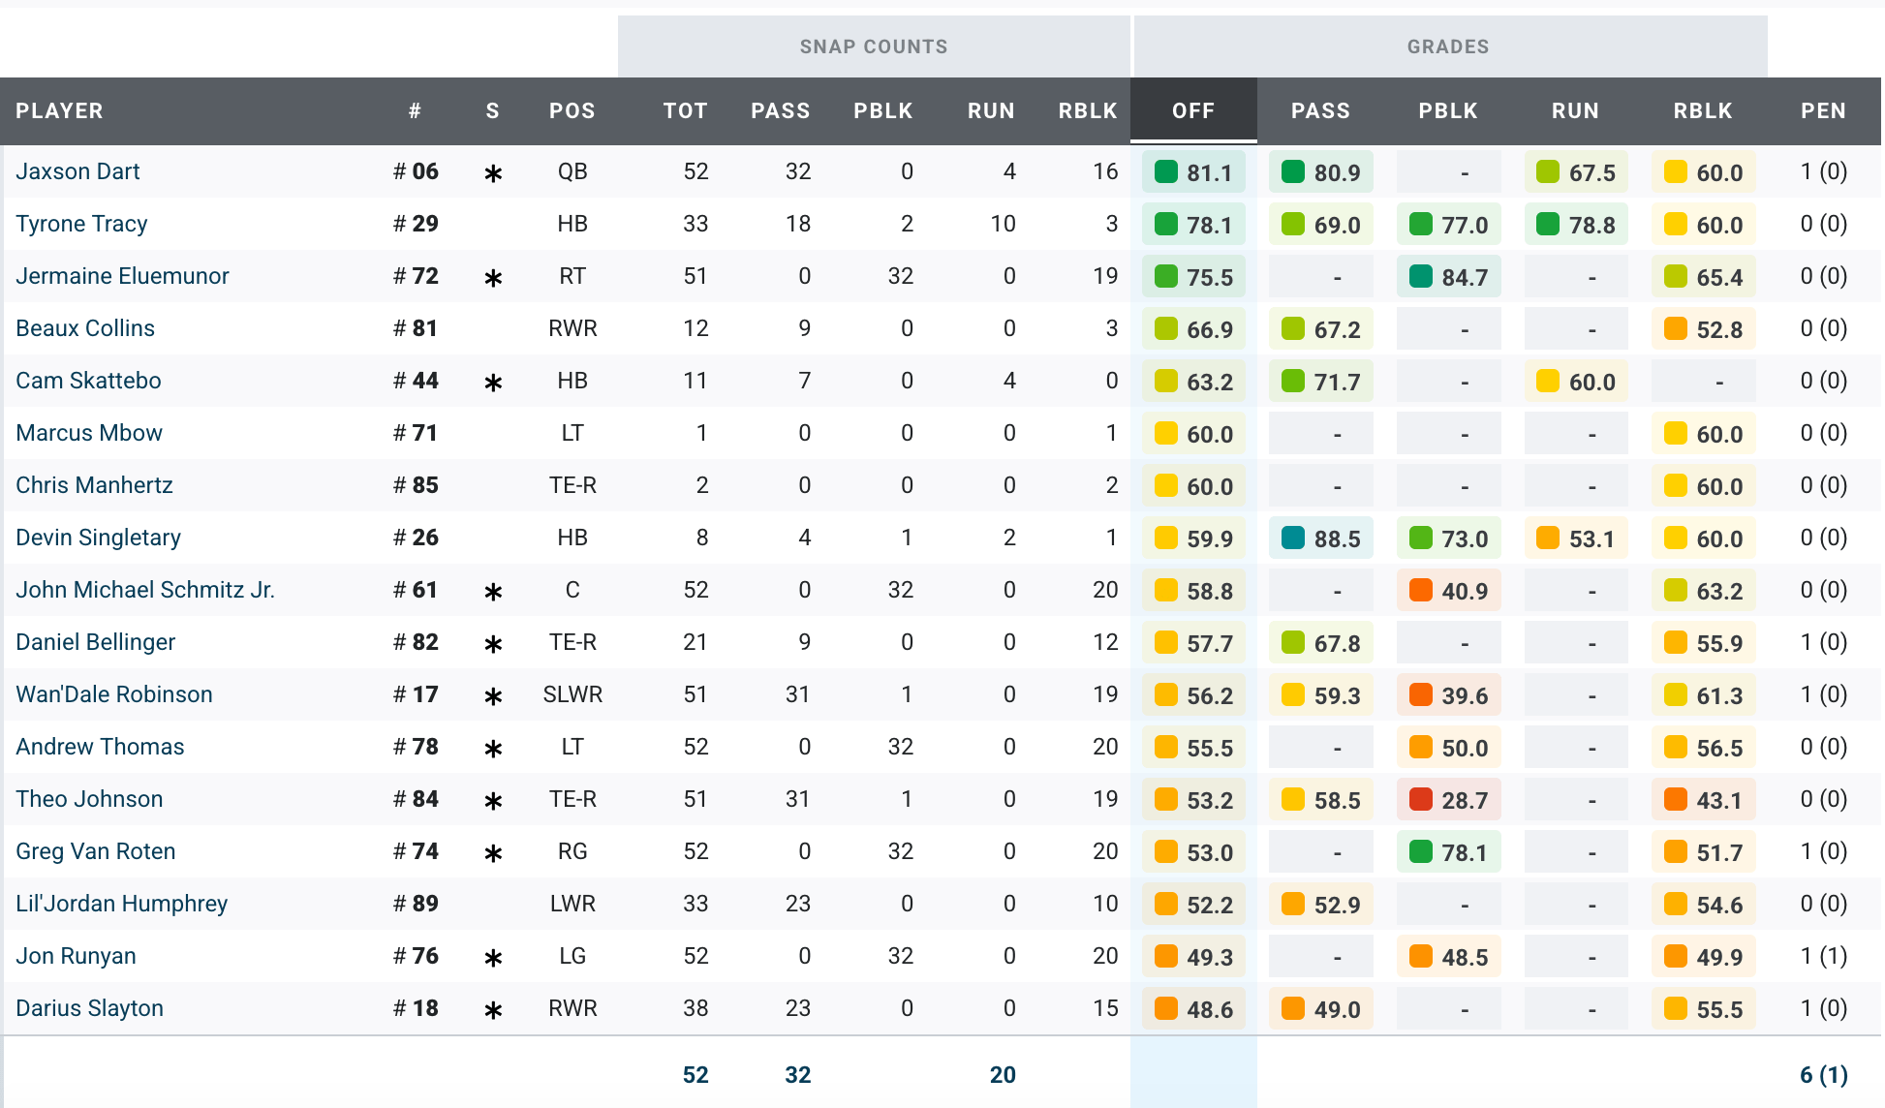Click the starter asterisk for Darius Slayton
Viewport: 1885px width, 1108px height.
point(493,1010)
